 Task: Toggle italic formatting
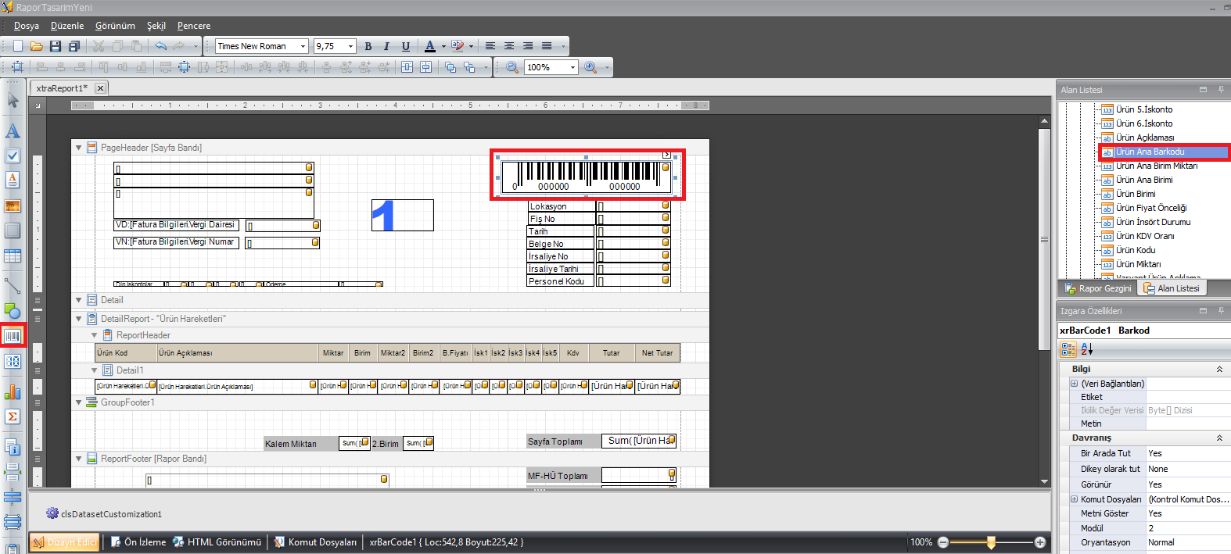point(386,46)
